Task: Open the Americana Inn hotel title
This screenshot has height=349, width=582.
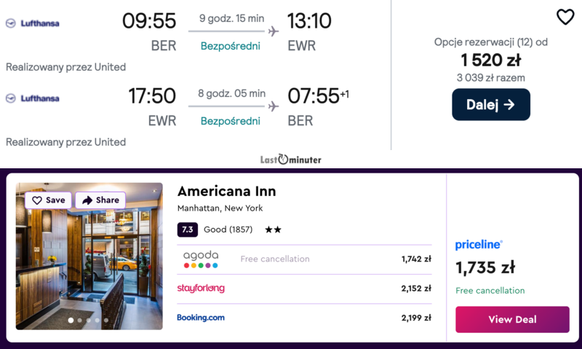Action: 226,192
